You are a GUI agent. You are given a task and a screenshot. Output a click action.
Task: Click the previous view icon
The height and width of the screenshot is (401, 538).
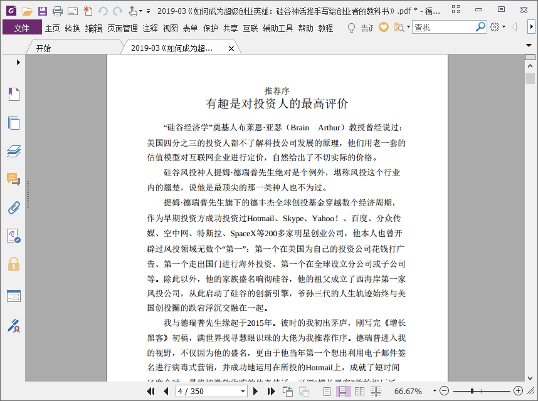coord(288,391)
